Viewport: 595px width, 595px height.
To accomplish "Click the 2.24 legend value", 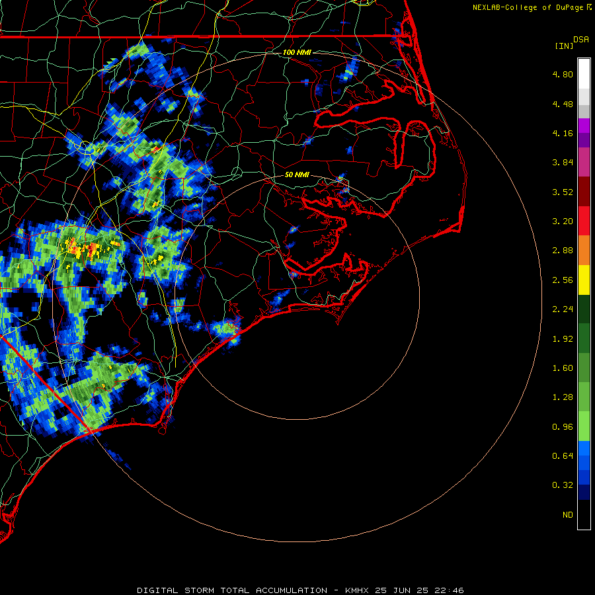I will 563,309.
